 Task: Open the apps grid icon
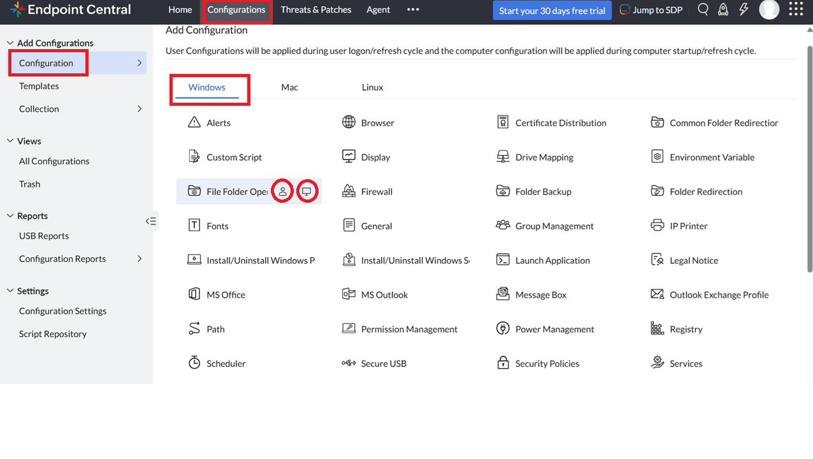pyautogui.click(x=796, y=9)
